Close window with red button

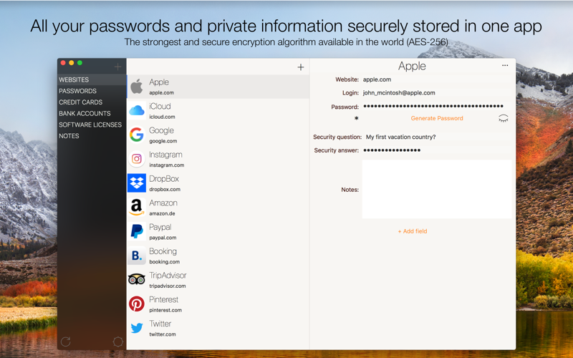(x=63, y=63)
